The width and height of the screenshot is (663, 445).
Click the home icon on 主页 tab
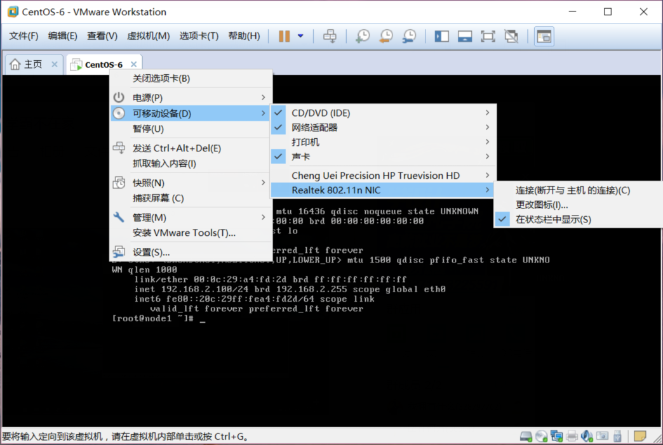tap(15, 64)
